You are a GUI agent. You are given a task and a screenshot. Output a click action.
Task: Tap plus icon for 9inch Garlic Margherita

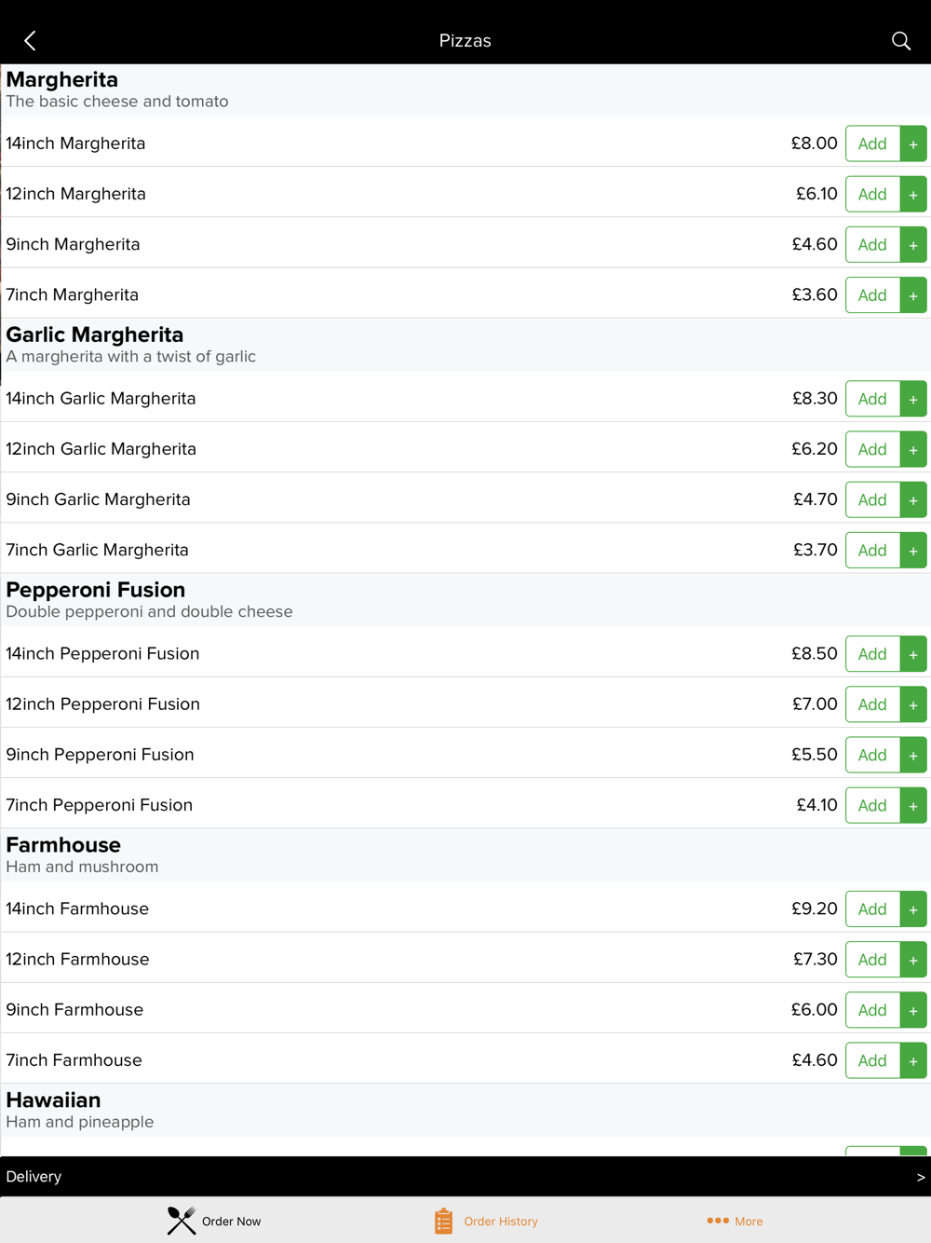coord(913,499)
